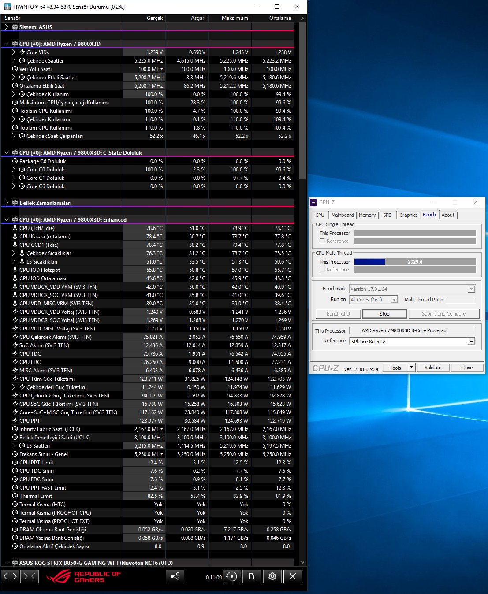Collapse the CPU [#0]: AMD Ryzen 7 9800X3D group

coord(6,44)
